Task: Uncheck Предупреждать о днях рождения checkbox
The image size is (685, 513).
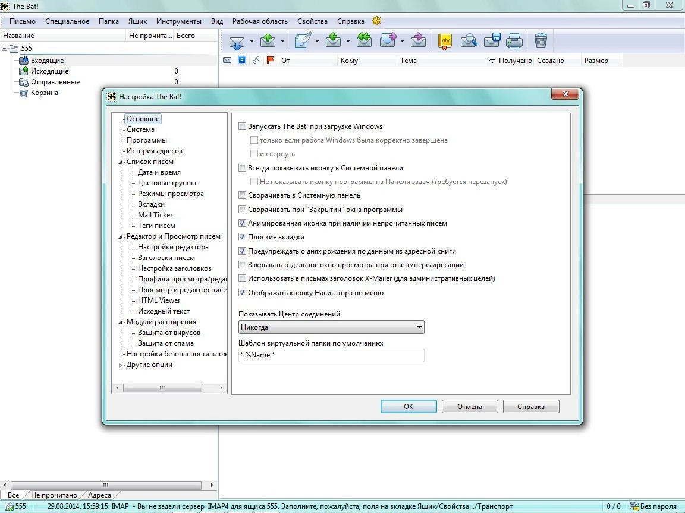Action: (242, 251)
